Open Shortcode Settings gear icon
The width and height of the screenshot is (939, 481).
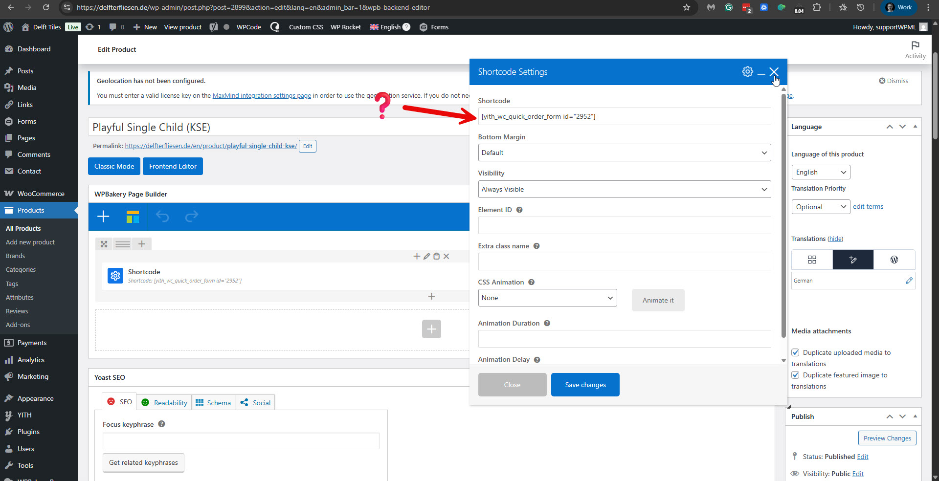(747, 72)
